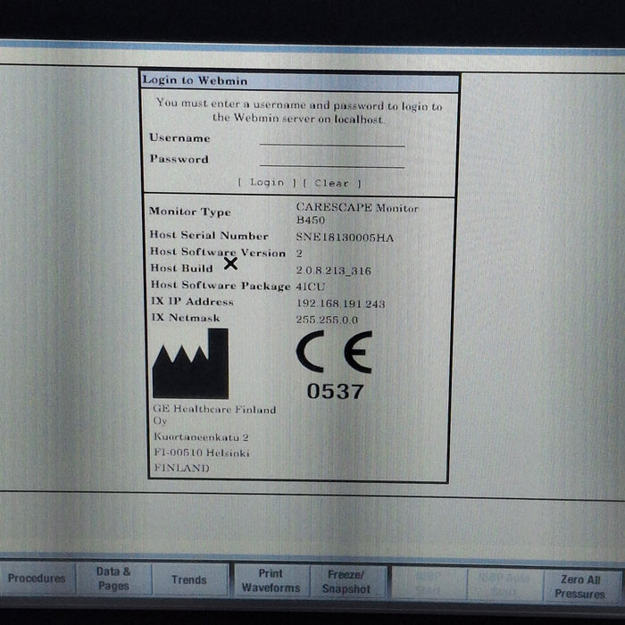This screenshot has width=625, height=625.
Task: Open the Trends menu
Action: click(x=189, y=579)
